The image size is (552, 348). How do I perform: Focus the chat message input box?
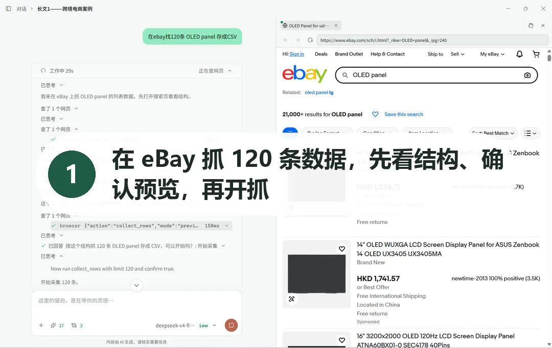tap(136, 301)
